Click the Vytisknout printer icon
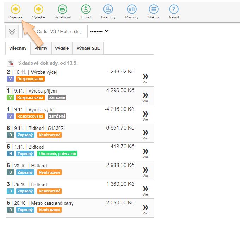 (62, 9)
